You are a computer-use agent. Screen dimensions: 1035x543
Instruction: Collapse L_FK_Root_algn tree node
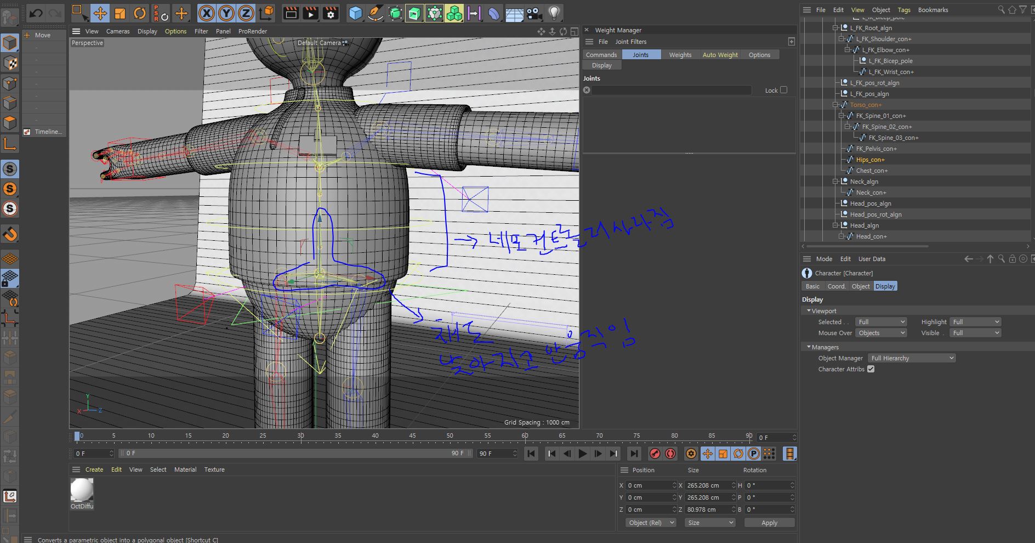coord(835,28)
